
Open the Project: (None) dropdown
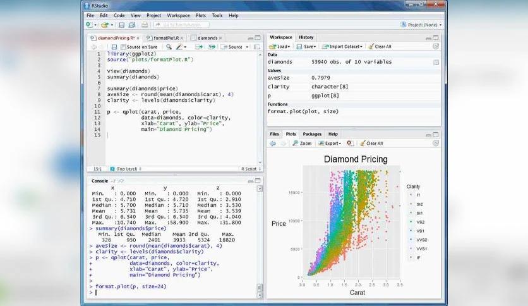(421, 25)
